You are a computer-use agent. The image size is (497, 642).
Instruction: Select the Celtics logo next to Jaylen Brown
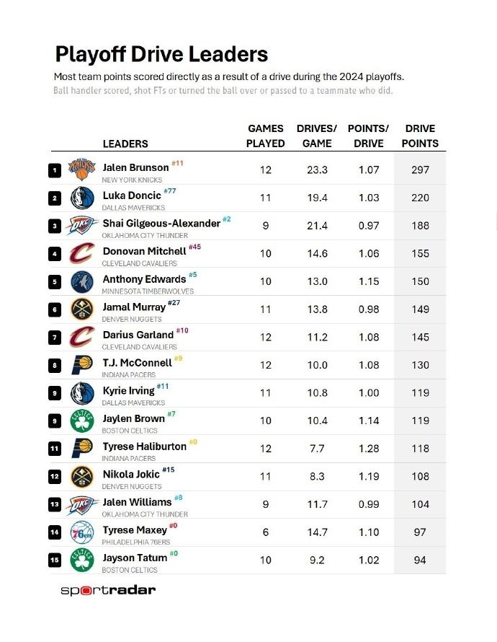click(x=81, y=420)
